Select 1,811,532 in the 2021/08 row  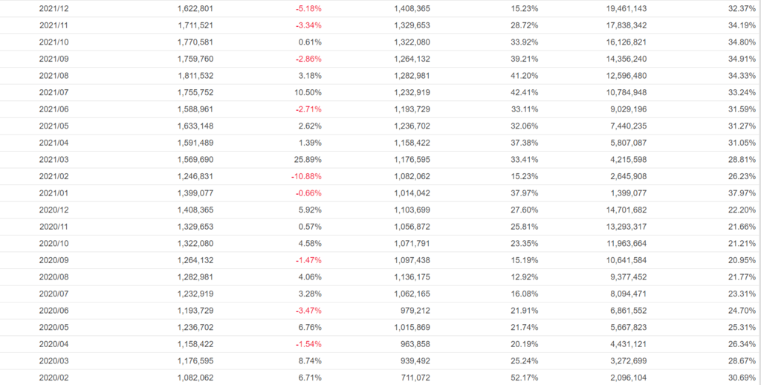[196, 76]
